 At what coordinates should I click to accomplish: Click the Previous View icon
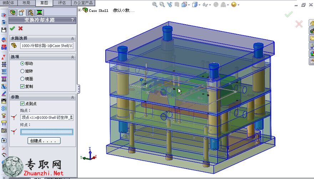click(169, 4)
